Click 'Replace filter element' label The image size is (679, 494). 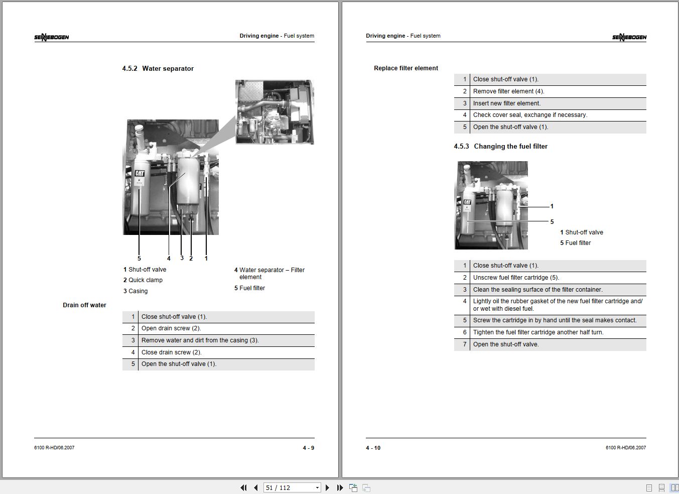pyautogui.click(x=406, y=68)
